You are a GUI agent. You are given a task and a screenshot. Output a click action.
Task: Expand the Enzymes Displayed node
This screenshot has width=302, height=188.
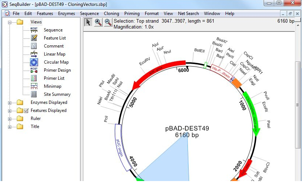pyautogui.click(x=10, y=103)
